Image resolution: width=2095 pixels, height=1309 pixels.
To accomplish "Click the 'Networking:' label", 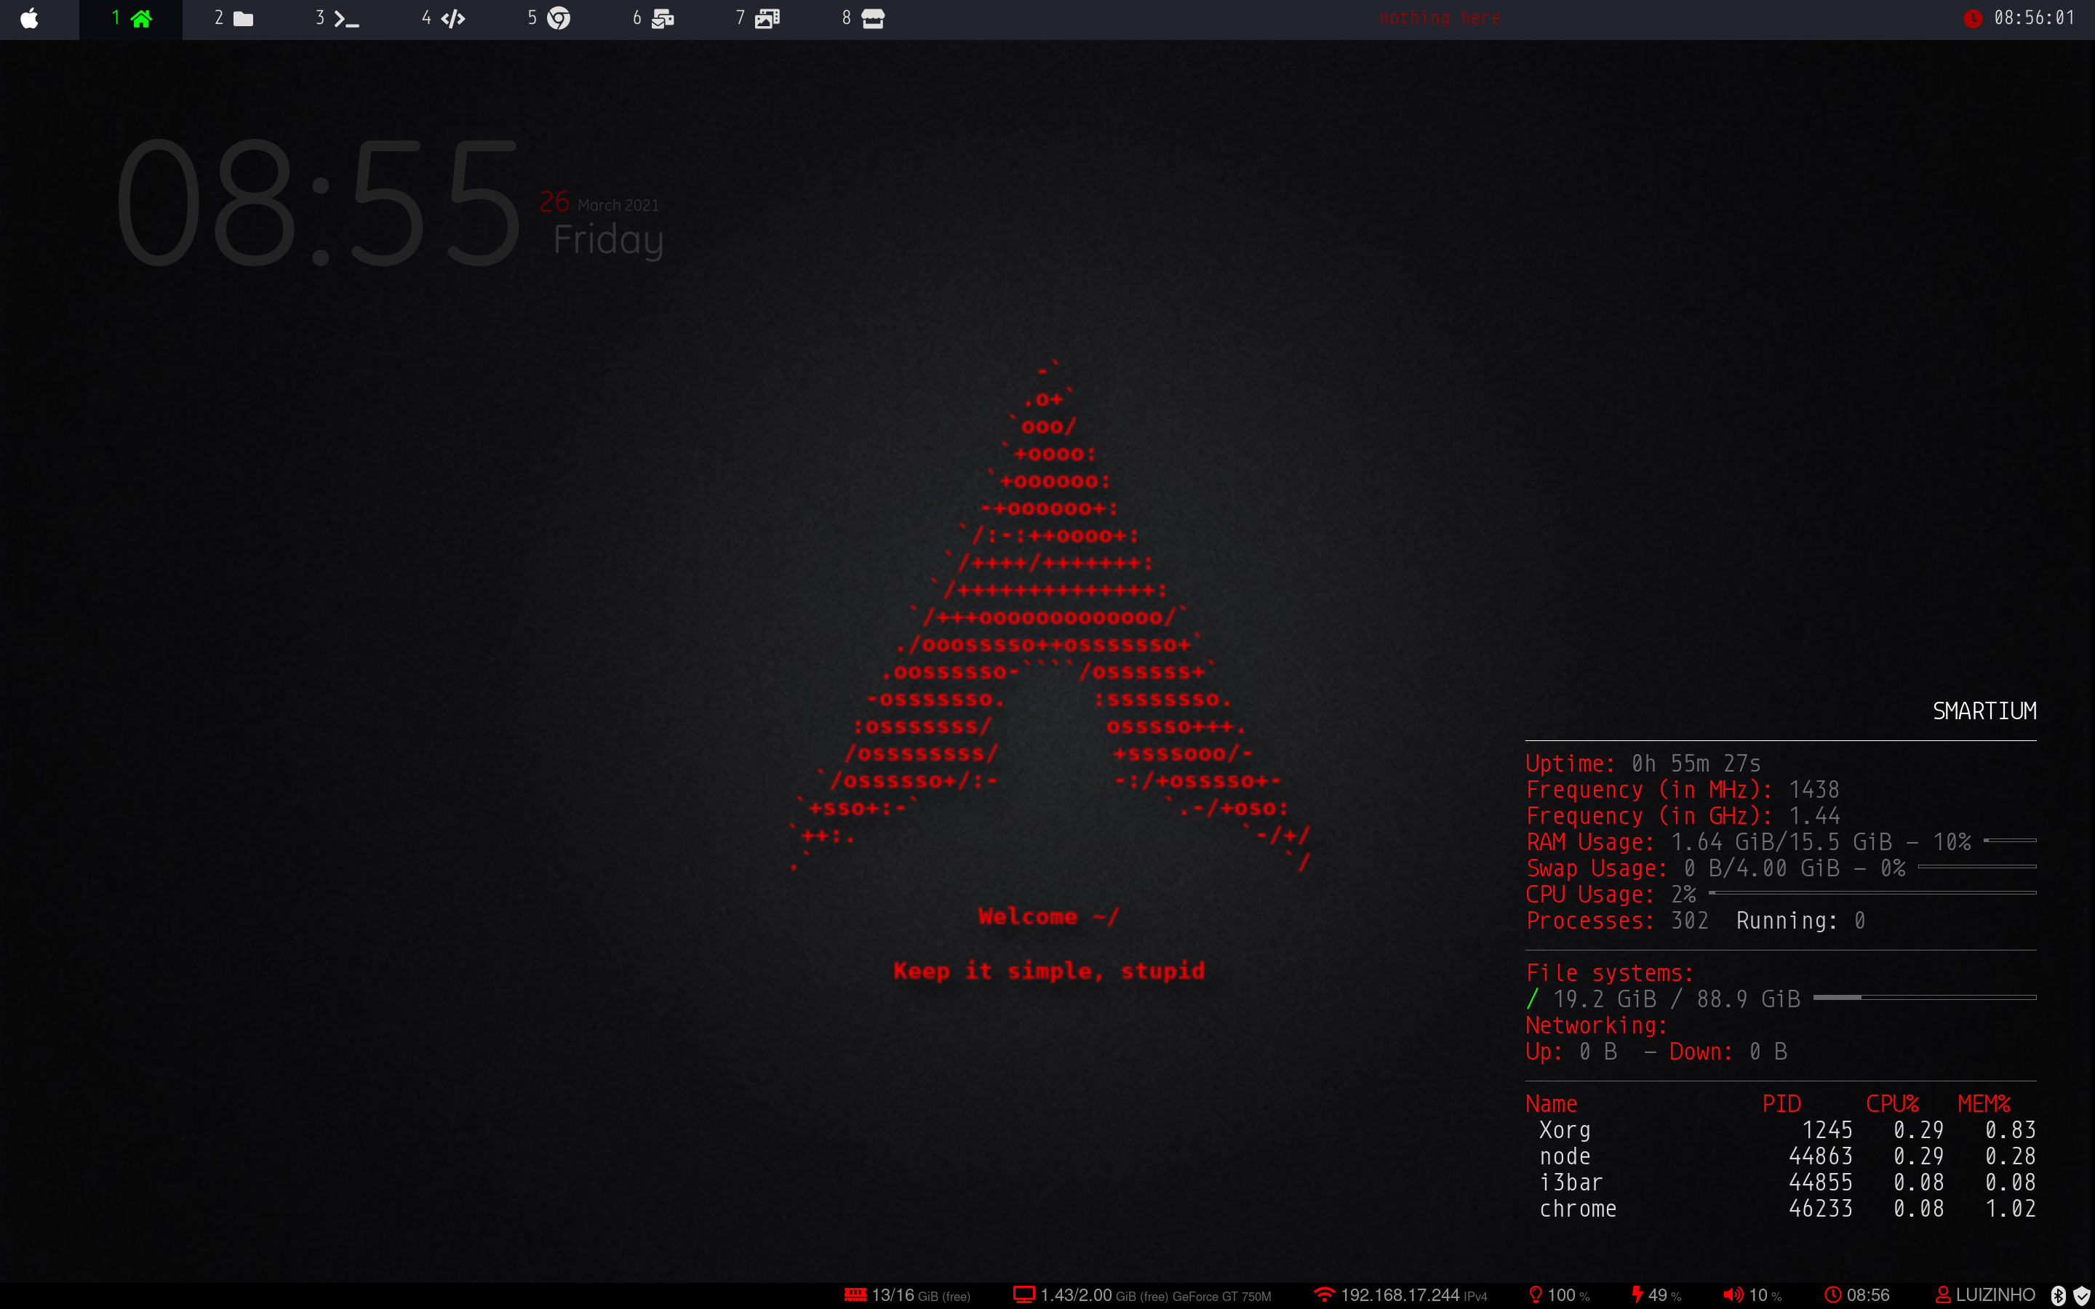I will click(1597, 1025).
